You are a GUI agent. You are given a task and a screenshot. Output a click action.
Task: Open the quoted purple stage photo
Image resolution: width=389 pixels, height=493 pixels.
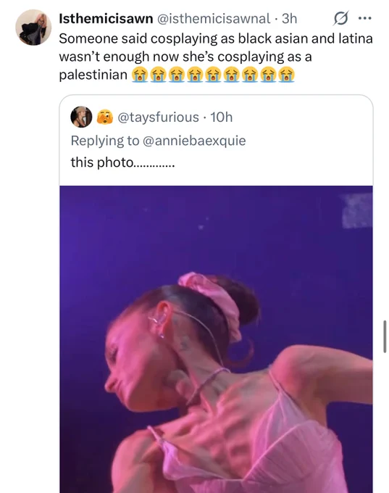(216, 339)
